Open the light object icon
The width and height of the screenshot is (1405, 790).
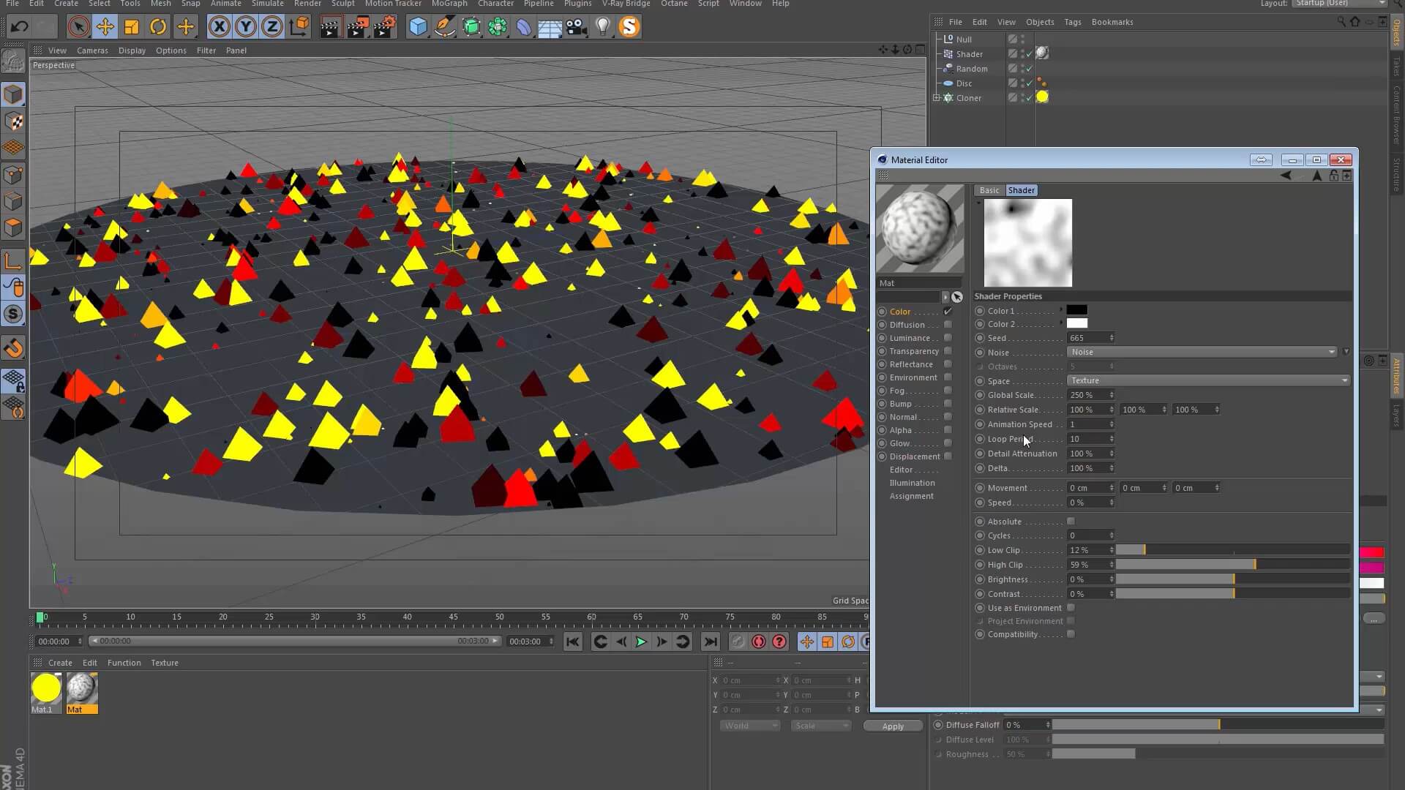pyautogui.click(x=602, y=27)
